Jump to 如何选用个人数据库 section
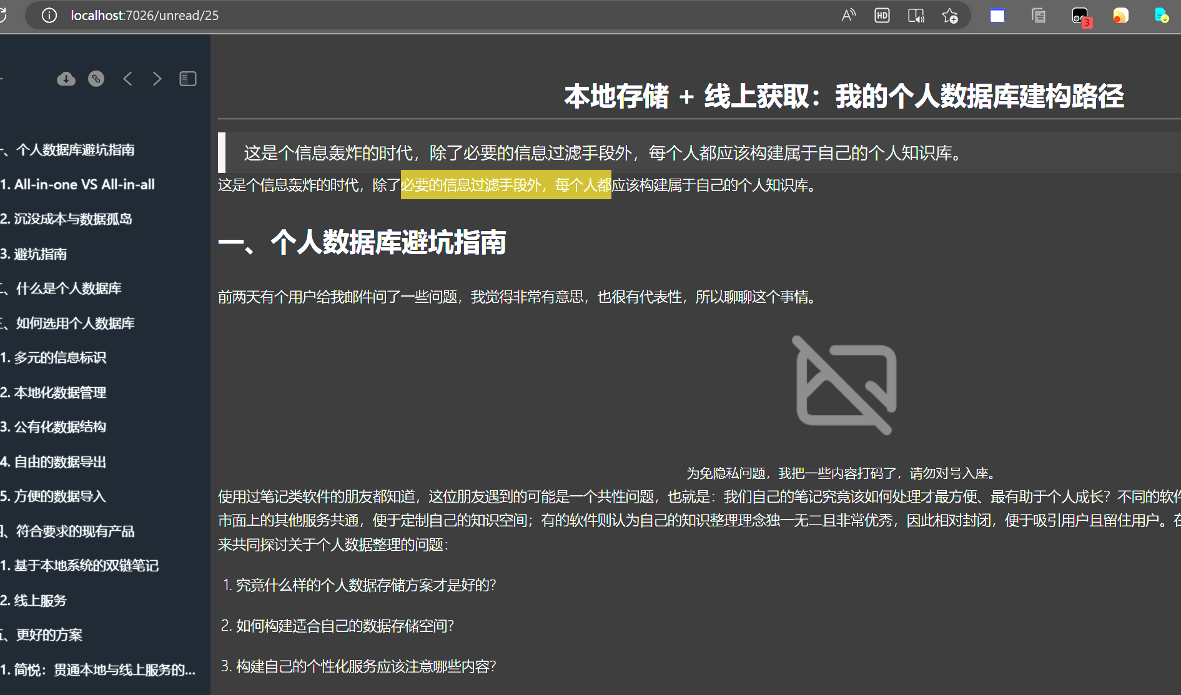Viewport: 1181px width, 695px height. coord(67,323)
